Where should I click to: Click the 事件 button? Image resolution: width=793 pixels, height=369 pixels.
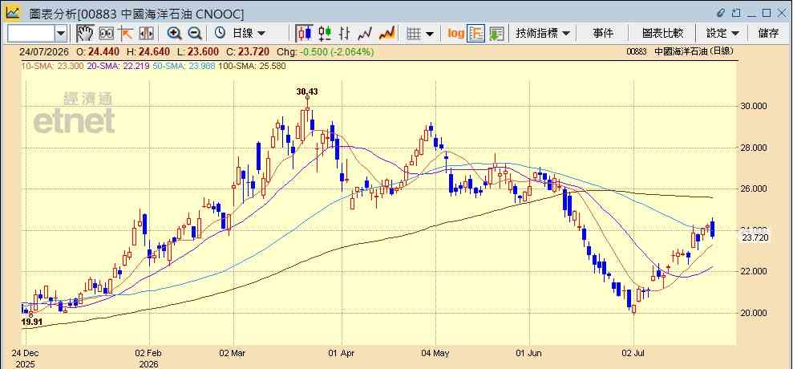[x=603, y=34]
